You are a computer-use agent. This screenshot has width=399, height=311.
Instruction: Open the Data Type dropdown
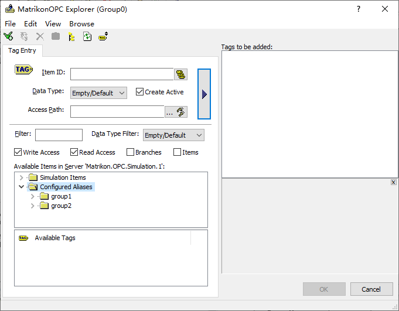pyautogui.click(x=99, y=93)
